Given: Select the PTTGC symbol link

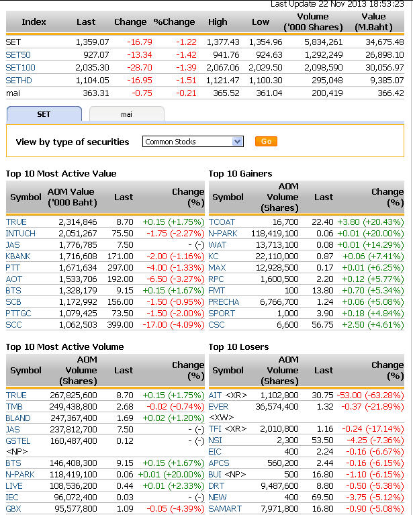Looking at the screenshot, I should pos(19,312).
